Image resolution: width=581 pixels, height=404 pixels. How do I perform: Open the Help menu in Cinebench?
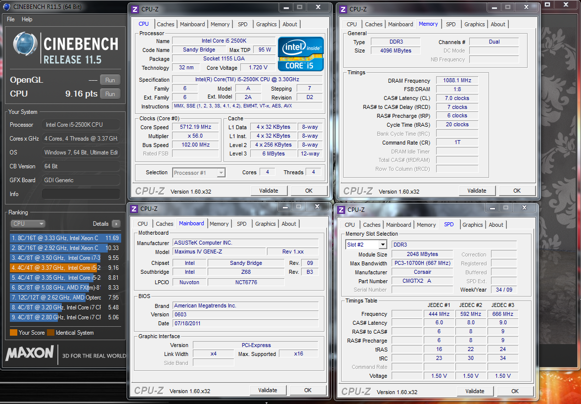27,19
